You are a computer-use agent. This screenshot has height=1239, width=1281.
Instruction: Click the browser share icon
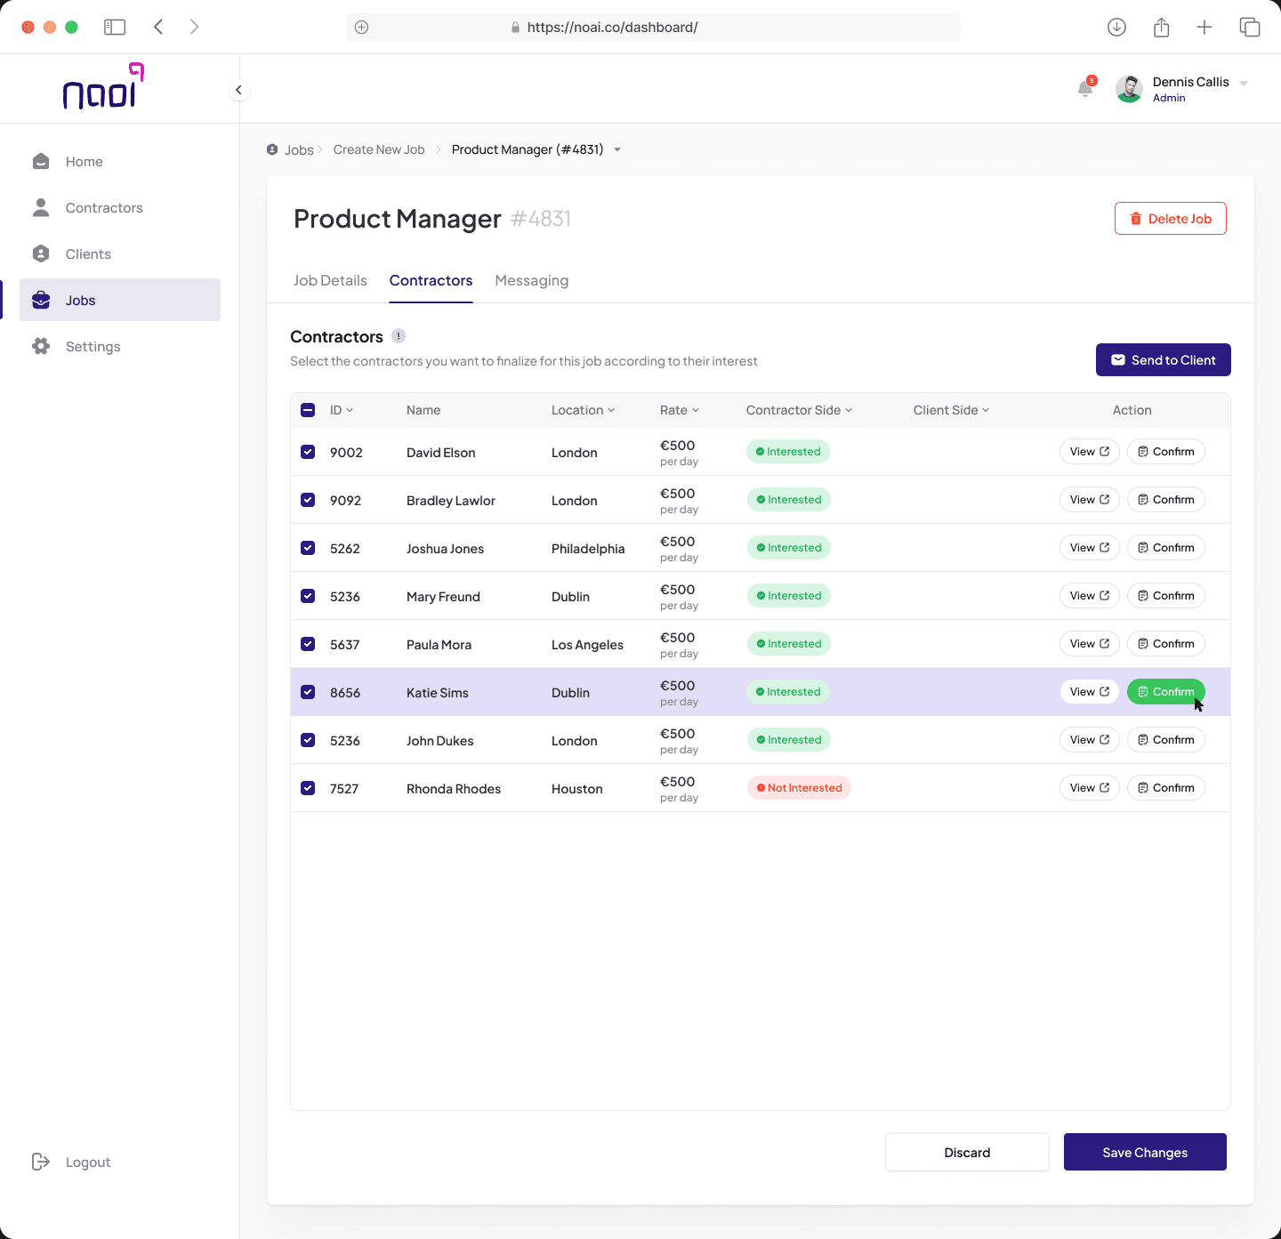click(1161, 27)
